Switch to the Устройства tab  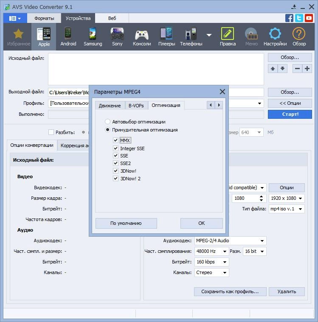coord(78,18)
